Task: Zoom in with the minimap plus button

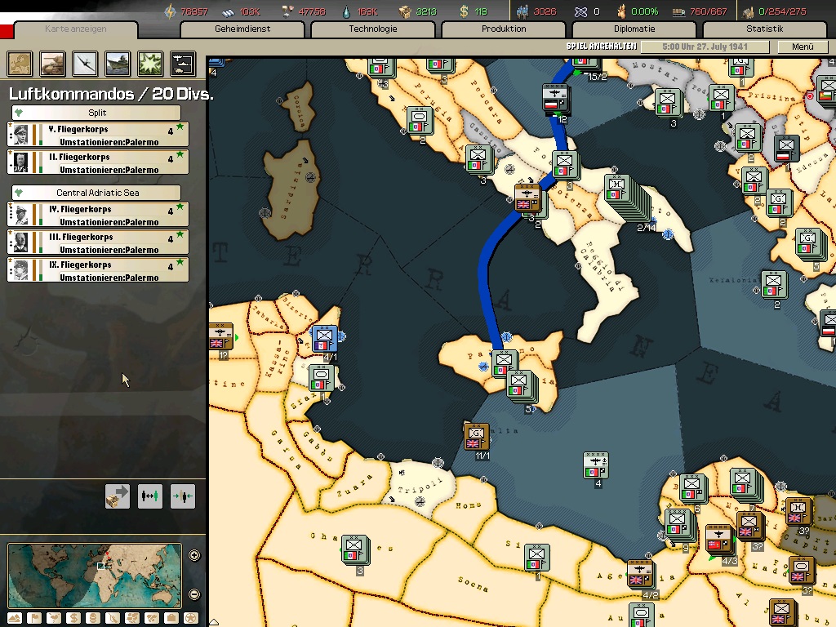Action: click(x=194, y=555)
